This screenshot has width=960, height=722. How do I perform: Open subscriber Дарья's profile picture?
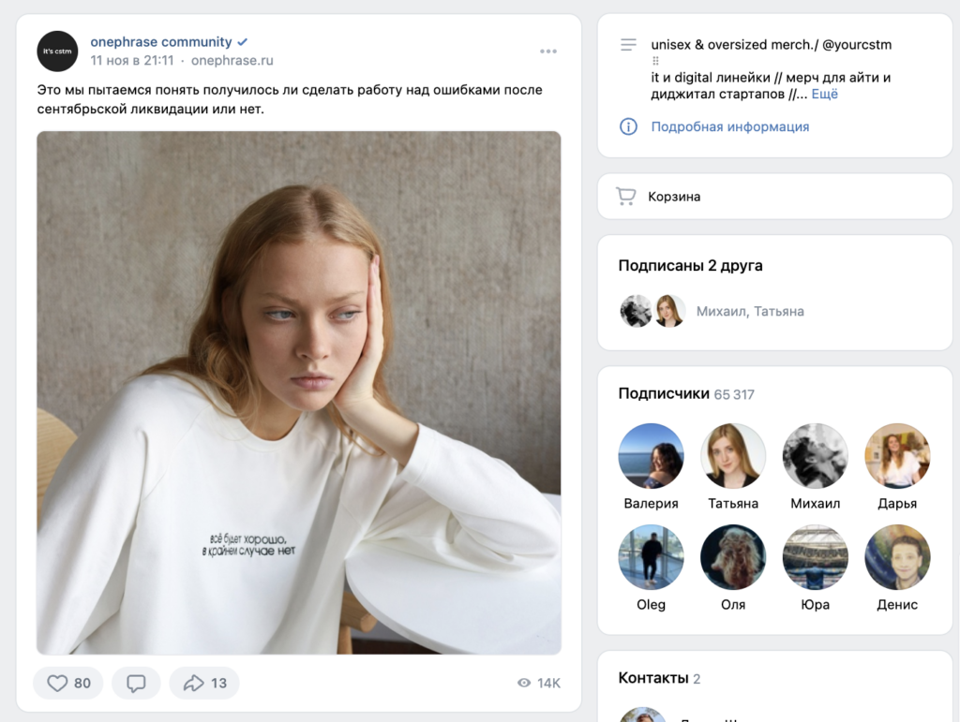point(897,456)
